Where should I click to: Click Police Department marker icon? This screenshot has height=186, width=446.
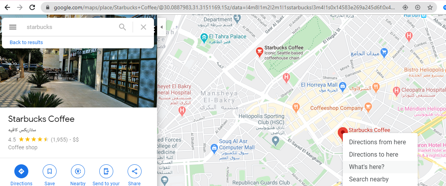click(237, 18)
